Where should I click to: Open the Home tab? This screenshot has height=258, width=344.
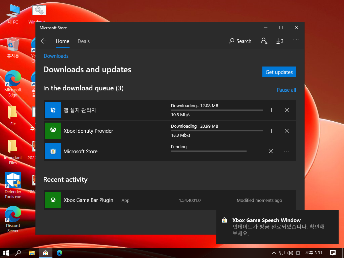[x=62, y=41]
